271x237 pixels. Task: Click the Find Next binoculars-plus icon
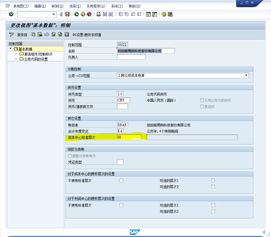(x=111, y=14)
